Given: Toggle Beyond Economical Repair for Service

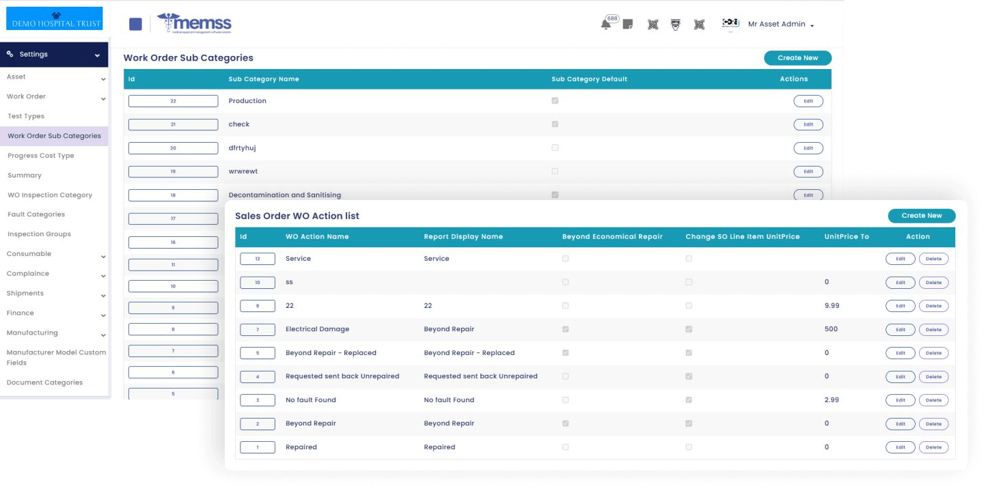Looking at the screenshot, I should (565, 259).
